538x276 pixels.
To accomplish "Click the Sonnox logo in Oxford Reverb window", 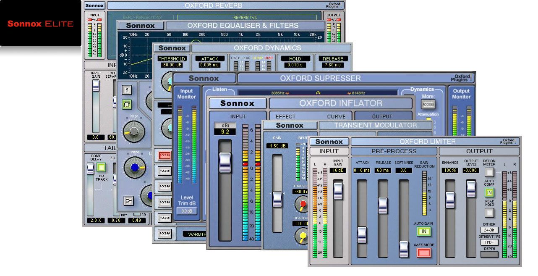I will (x=94, y=5).
